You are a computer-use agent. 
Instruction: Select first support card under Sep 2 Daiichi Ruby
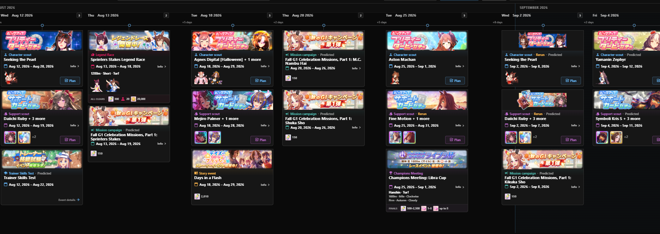coord(511,137)
